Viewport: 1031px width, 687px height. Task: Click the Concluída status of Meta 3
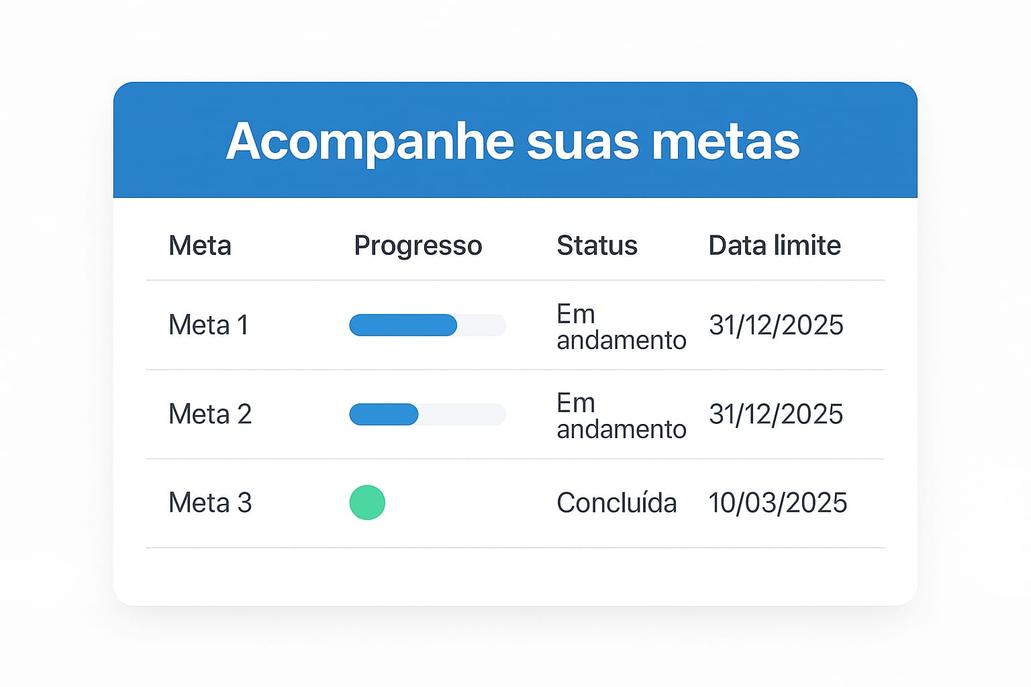[616, 503]
